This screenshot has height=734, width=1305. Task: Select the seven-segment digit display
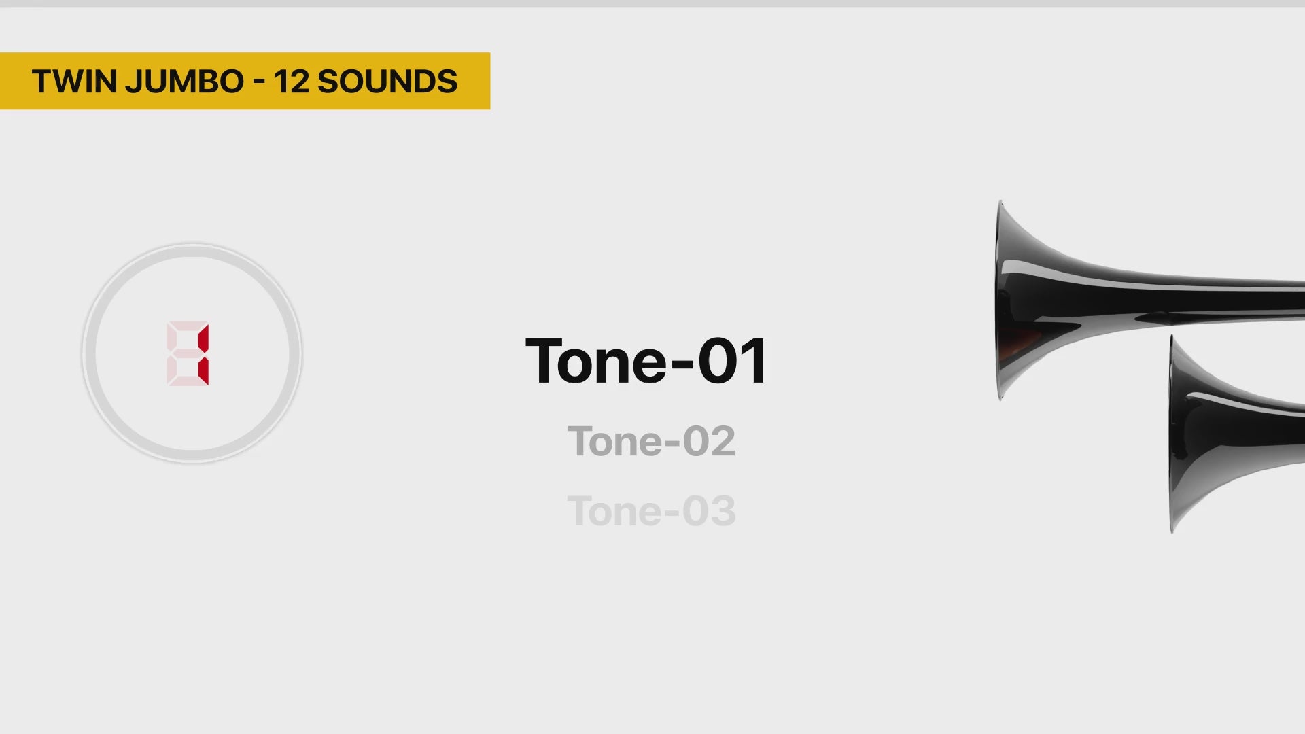[x=188, y=353]
